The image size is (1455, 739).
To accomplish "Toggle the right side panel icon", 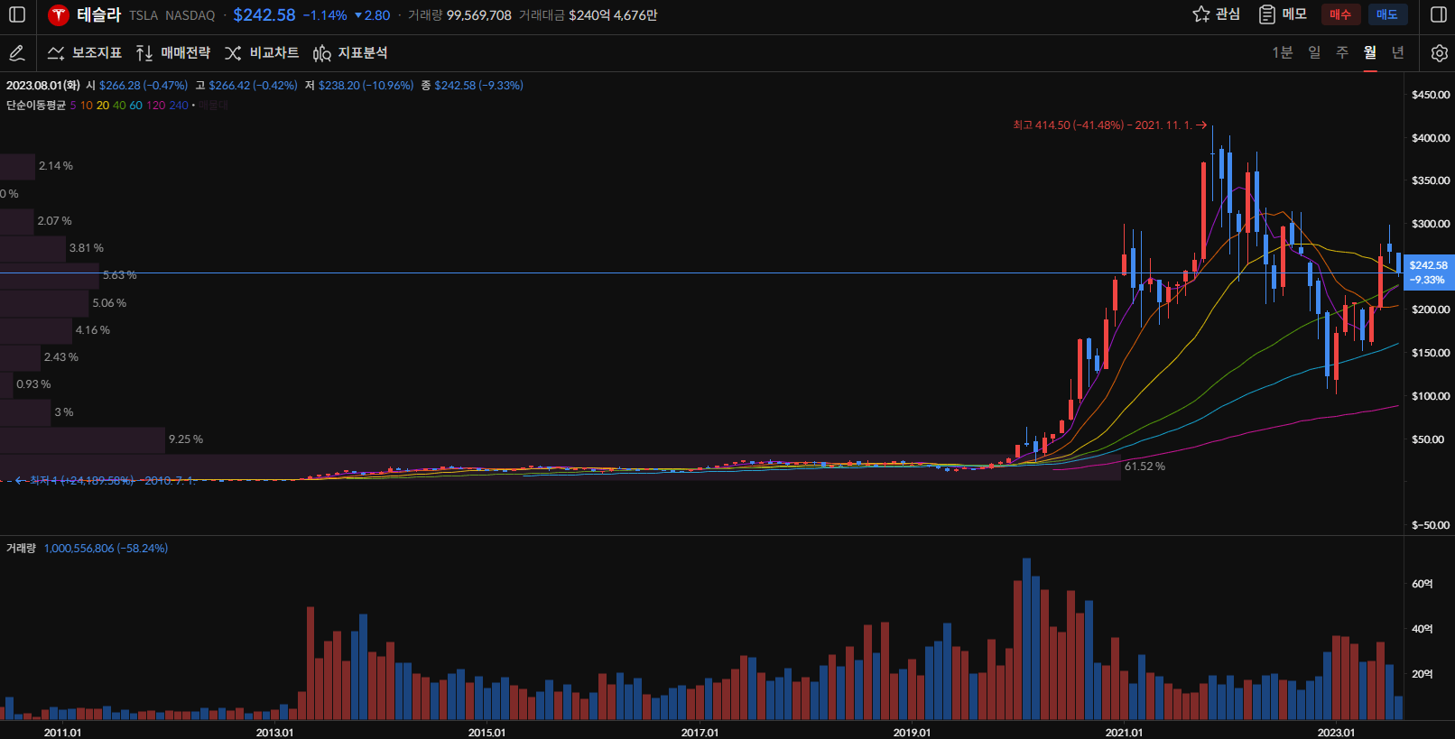I will pyautogui.click(x=1439, y=14).
